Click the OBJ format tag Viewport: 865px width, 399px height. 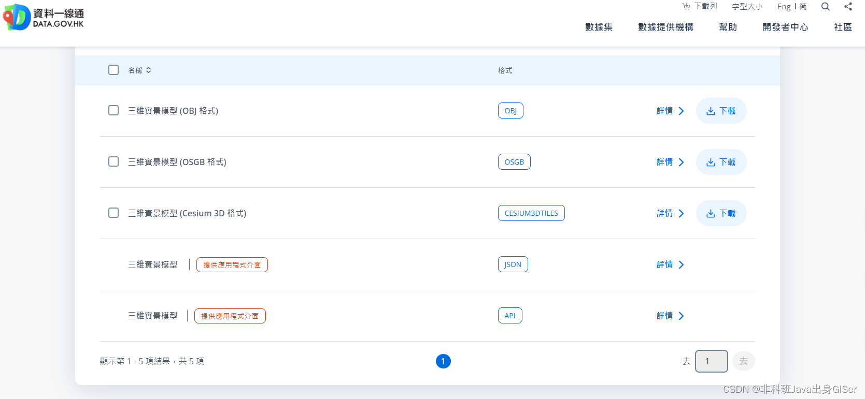[x=511, y=111]
